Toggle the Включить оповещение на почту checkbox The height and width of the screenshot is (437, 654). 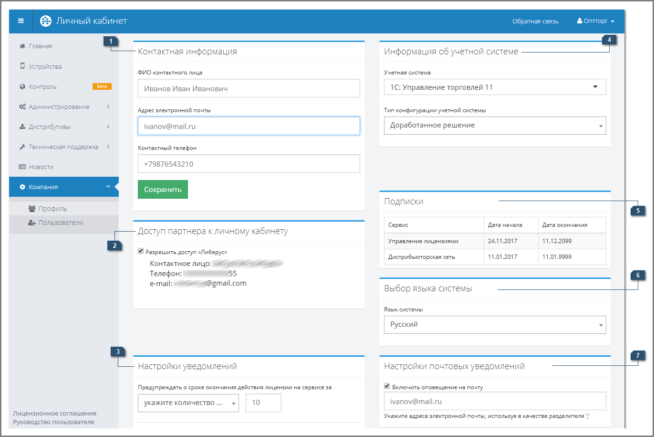pyautogui.click(x=387, y=386)
